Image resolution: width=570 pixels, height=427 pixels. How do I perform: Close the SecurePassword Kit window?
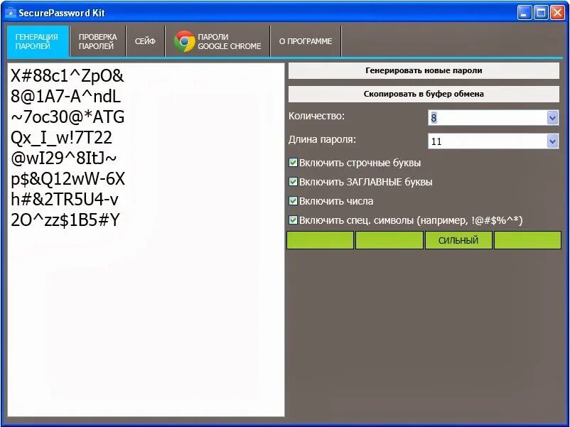[557, 13]
